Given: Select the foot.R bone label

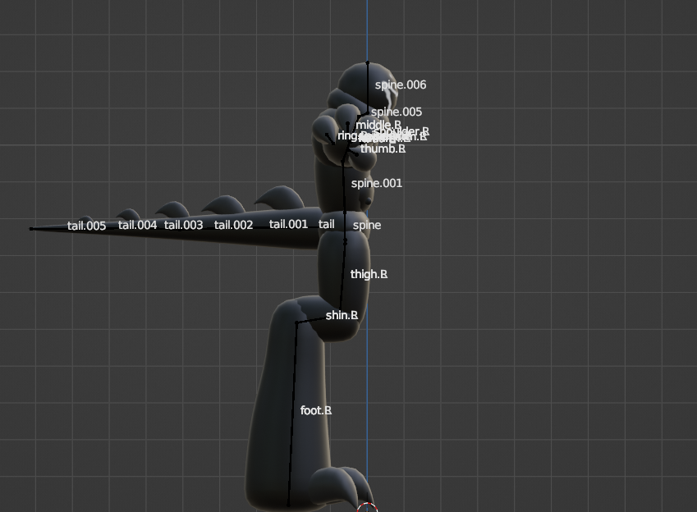Looking at the screenshot, I should coord(316,410).
